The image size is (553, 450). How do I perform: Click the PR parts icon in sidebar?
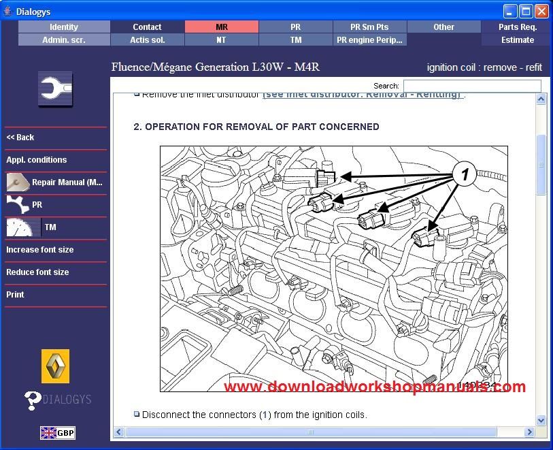click(x=18, y=205)
